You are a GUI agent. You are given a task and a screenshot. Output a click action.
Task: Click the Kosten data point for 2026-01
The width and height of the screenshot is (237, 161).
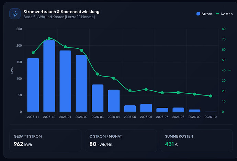coord(65,47)
